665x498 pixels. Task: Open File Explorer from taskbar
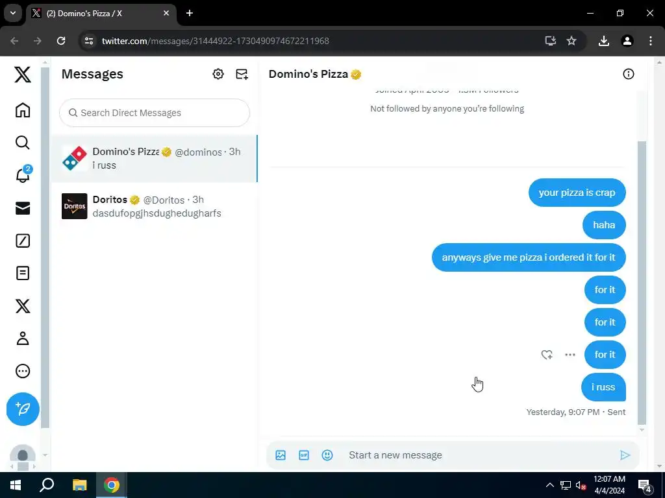click(79, 485)
